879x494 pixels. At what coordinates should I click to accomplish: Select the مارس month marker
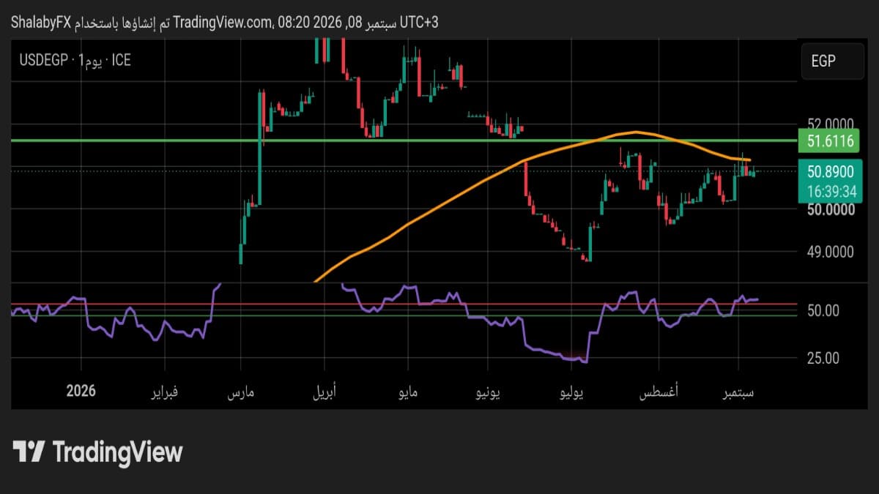pyautogui.click(x=240, y=393)
